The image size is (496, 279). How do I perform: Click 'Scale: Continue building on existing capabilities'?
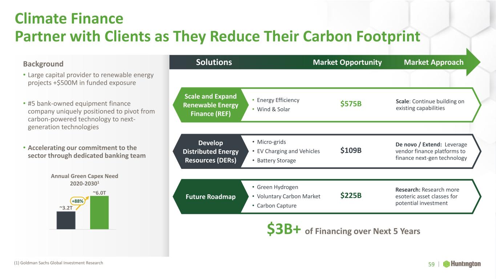(430, 105)
